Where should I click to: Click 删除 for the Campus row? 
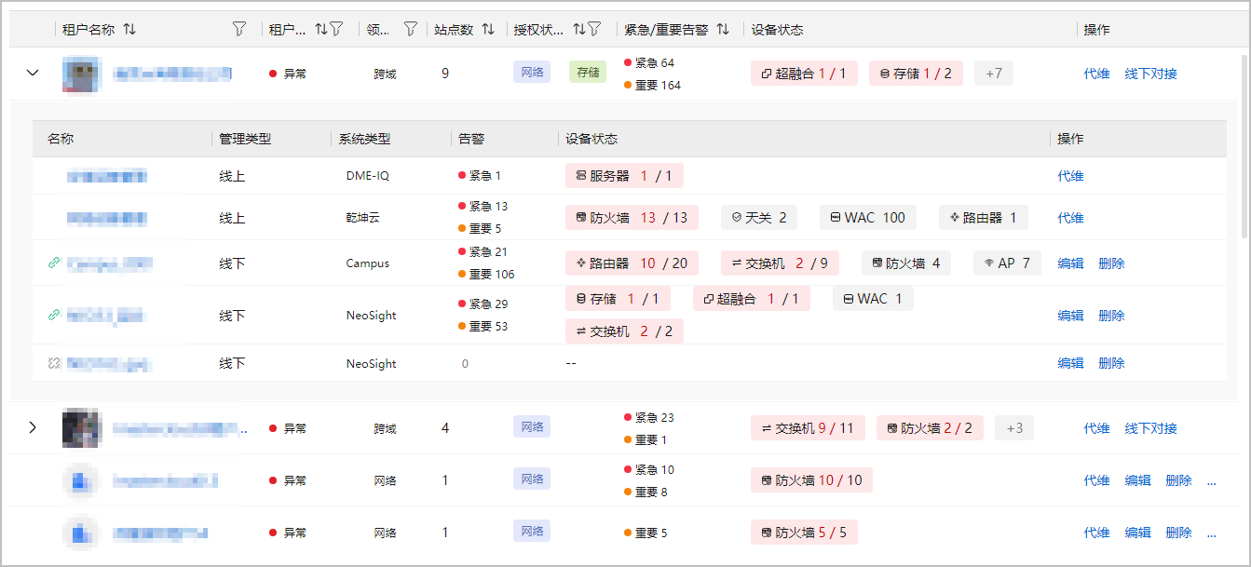pyautogui.click(x=1111, y=263)
